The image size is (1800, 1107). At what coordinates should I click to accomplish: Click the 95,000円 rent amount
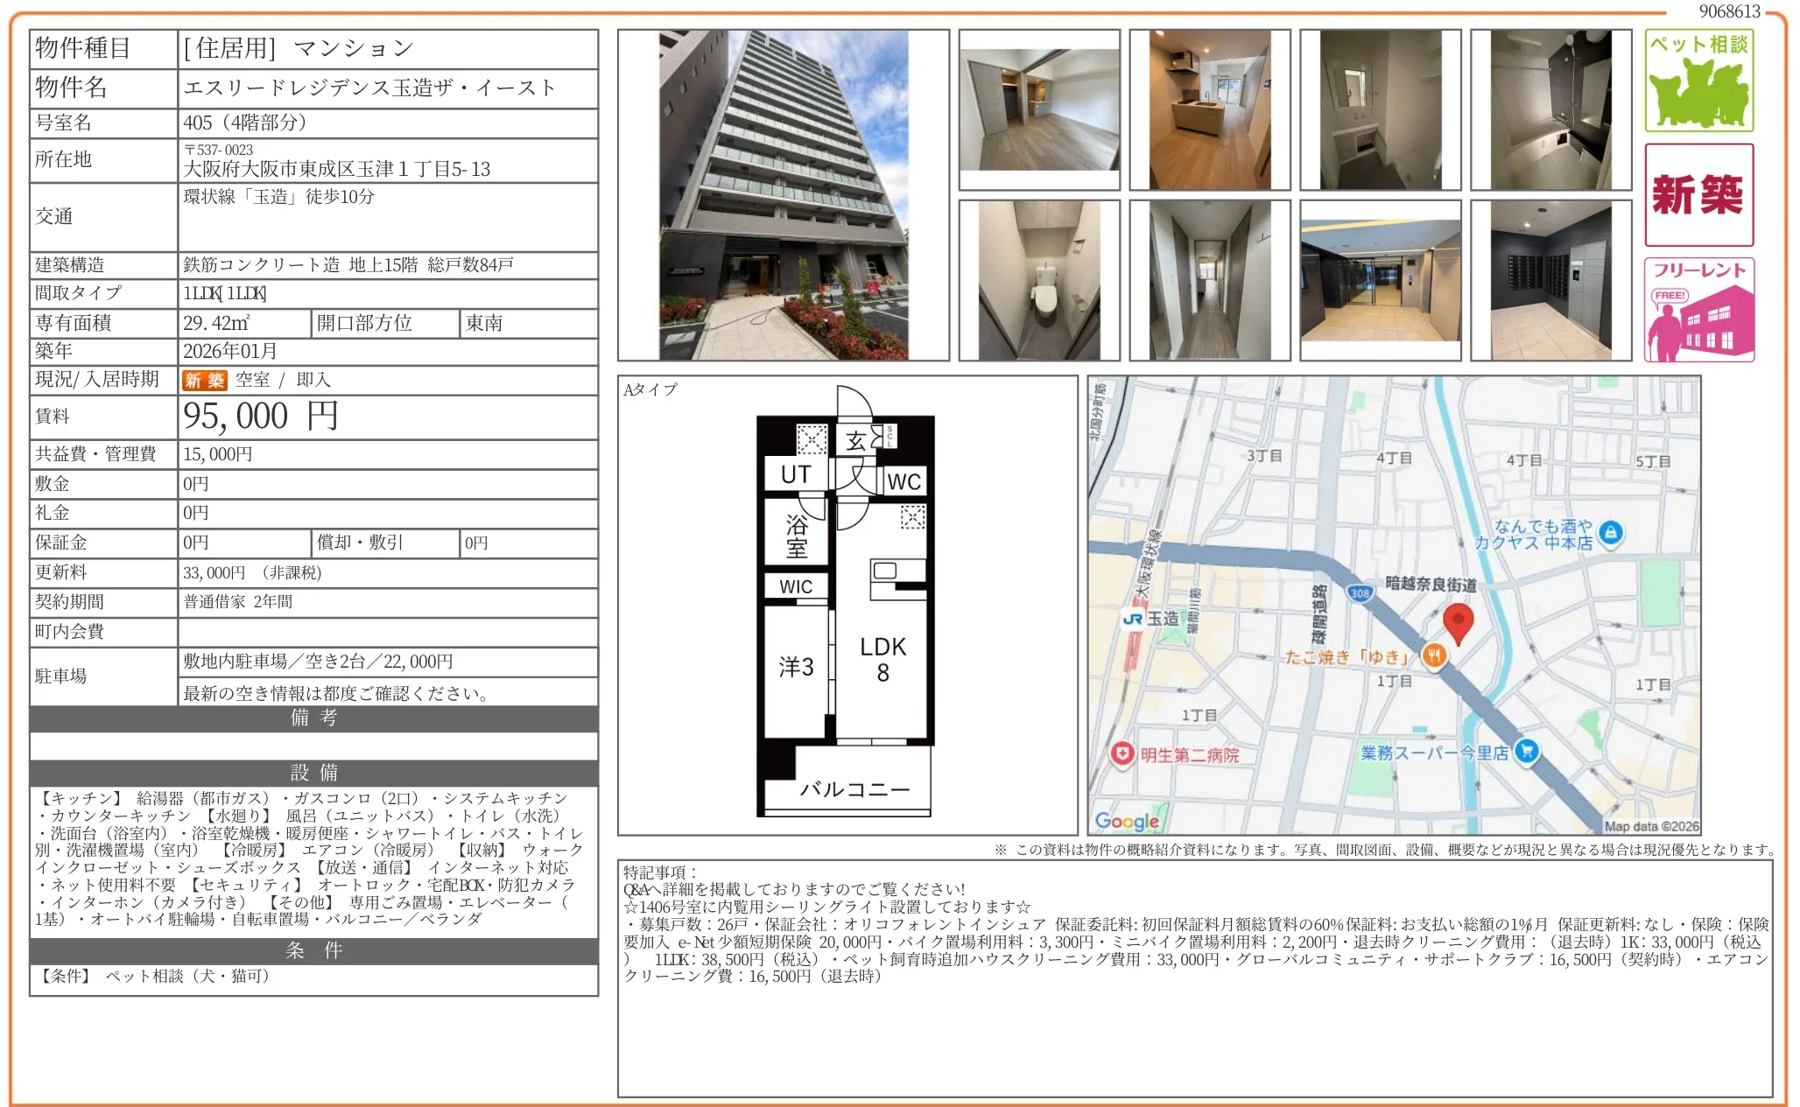[x=260, y=417]
